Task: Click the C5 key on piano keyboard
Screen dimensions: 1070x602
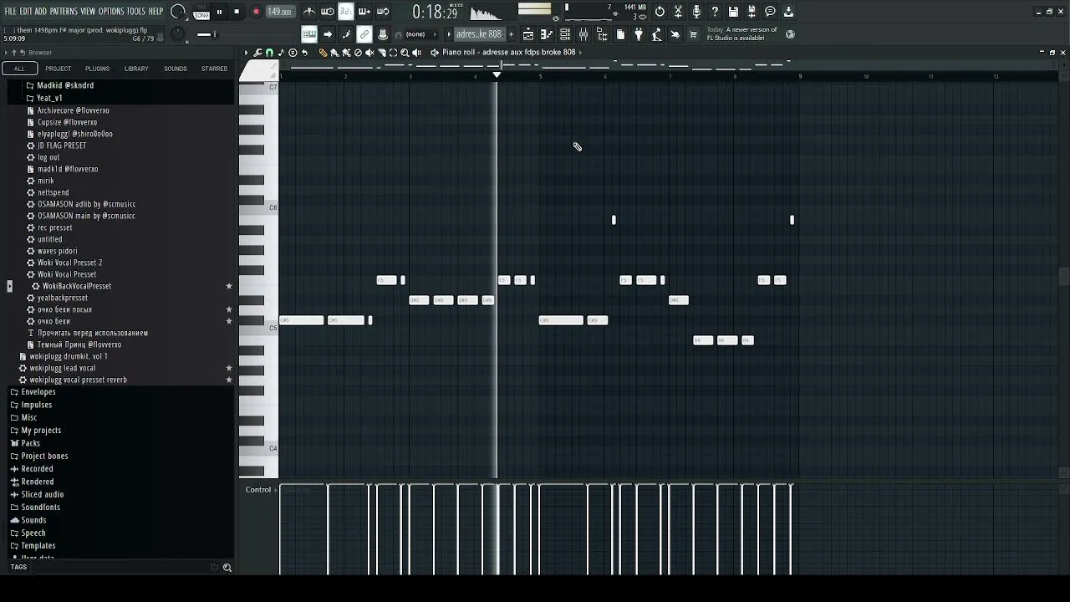Action: 259,328
